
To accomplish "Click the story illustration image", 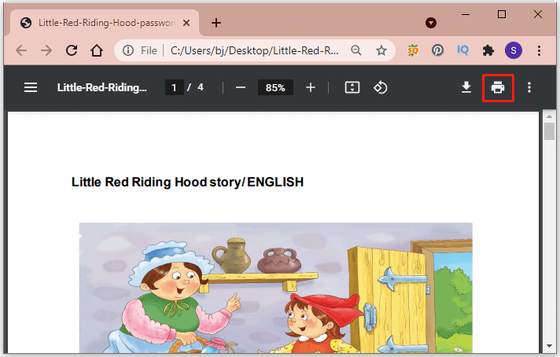I will (x=276, y=288).
